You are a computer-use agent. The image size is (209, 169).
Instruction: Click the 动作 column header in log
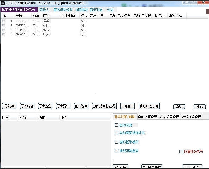click(x=48, y=117)
